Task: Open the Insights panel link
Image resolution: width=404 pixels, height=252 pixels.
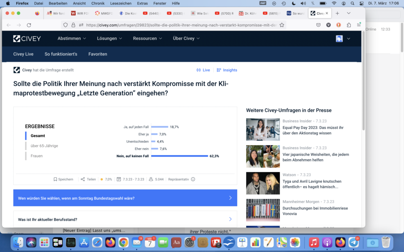Action: tap(227, 70)
